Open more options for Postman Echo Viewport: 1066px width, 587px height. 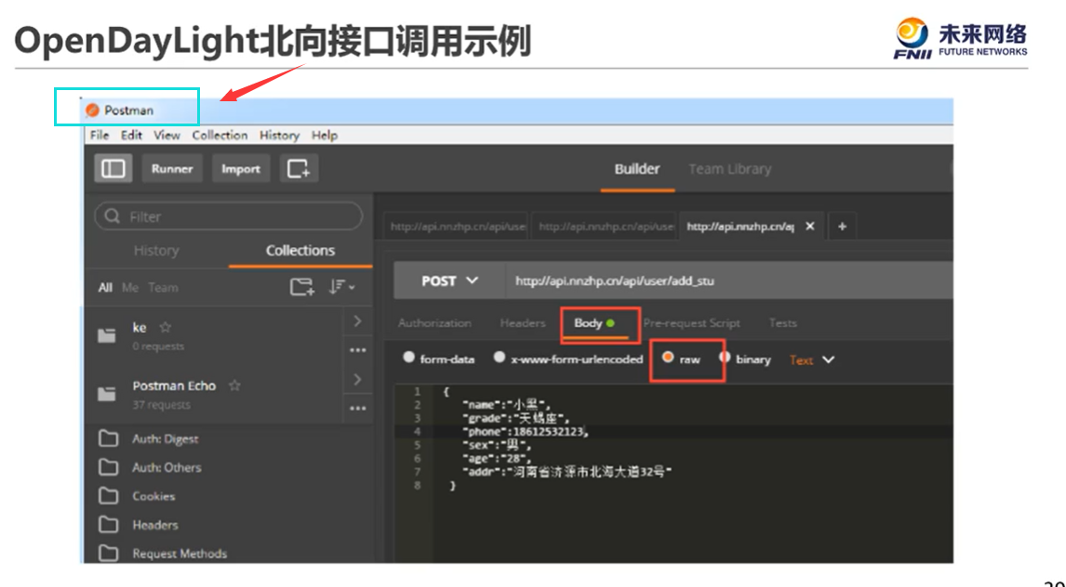(x=357, y=409)
